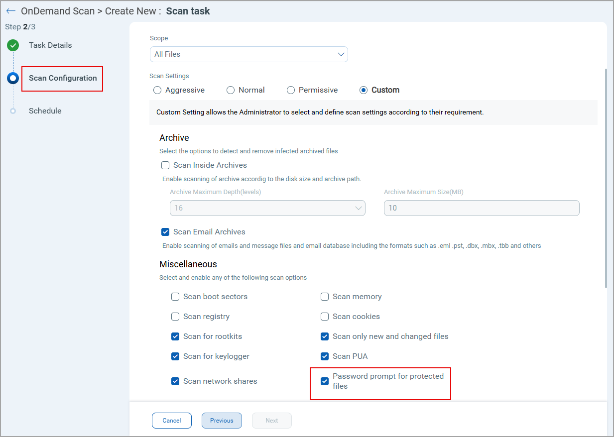Viewport: 614px width, 437px height.
Task: Select the Aggressive scan setting
Action: point(158,91)
